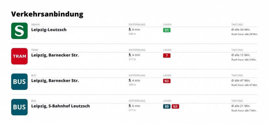
Task: Select the N3 badge next to line 80
Action: [x=175, y=107]
